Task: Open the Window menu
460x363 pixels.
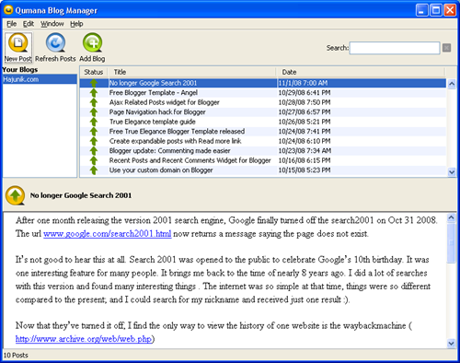Action: (x=52, y=24)
